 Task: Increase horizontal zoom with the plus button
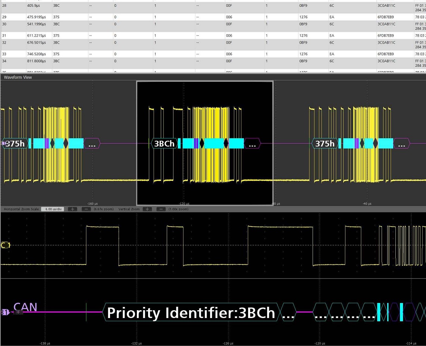[73, 209]
